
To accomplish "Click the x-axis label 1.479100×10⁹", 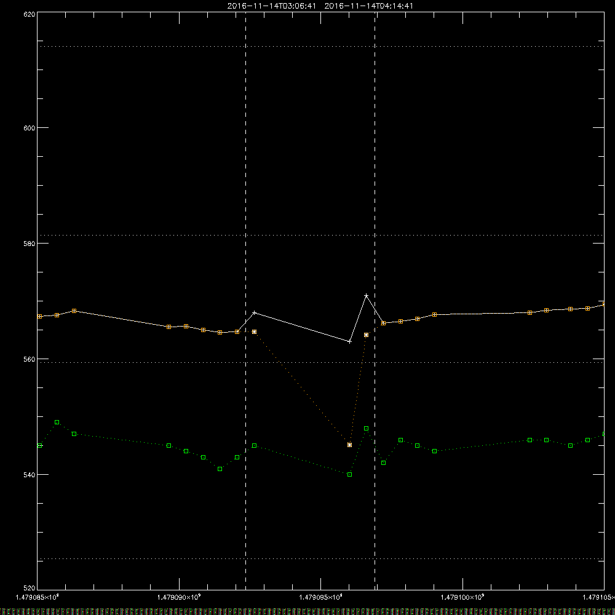I will pyautogui.click(x=462, y=597).
